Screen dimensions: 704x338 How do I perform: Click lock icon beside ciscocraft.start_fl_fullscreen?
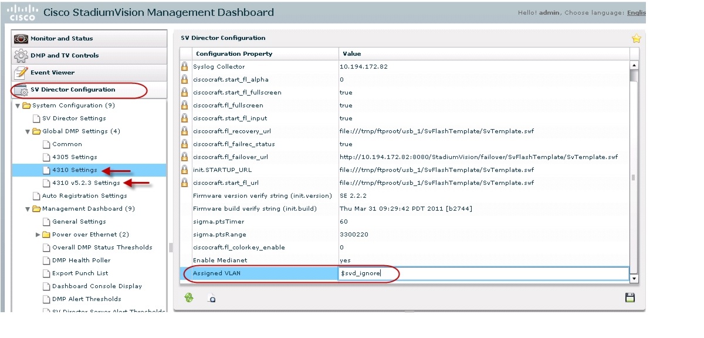tap(184, 92)
